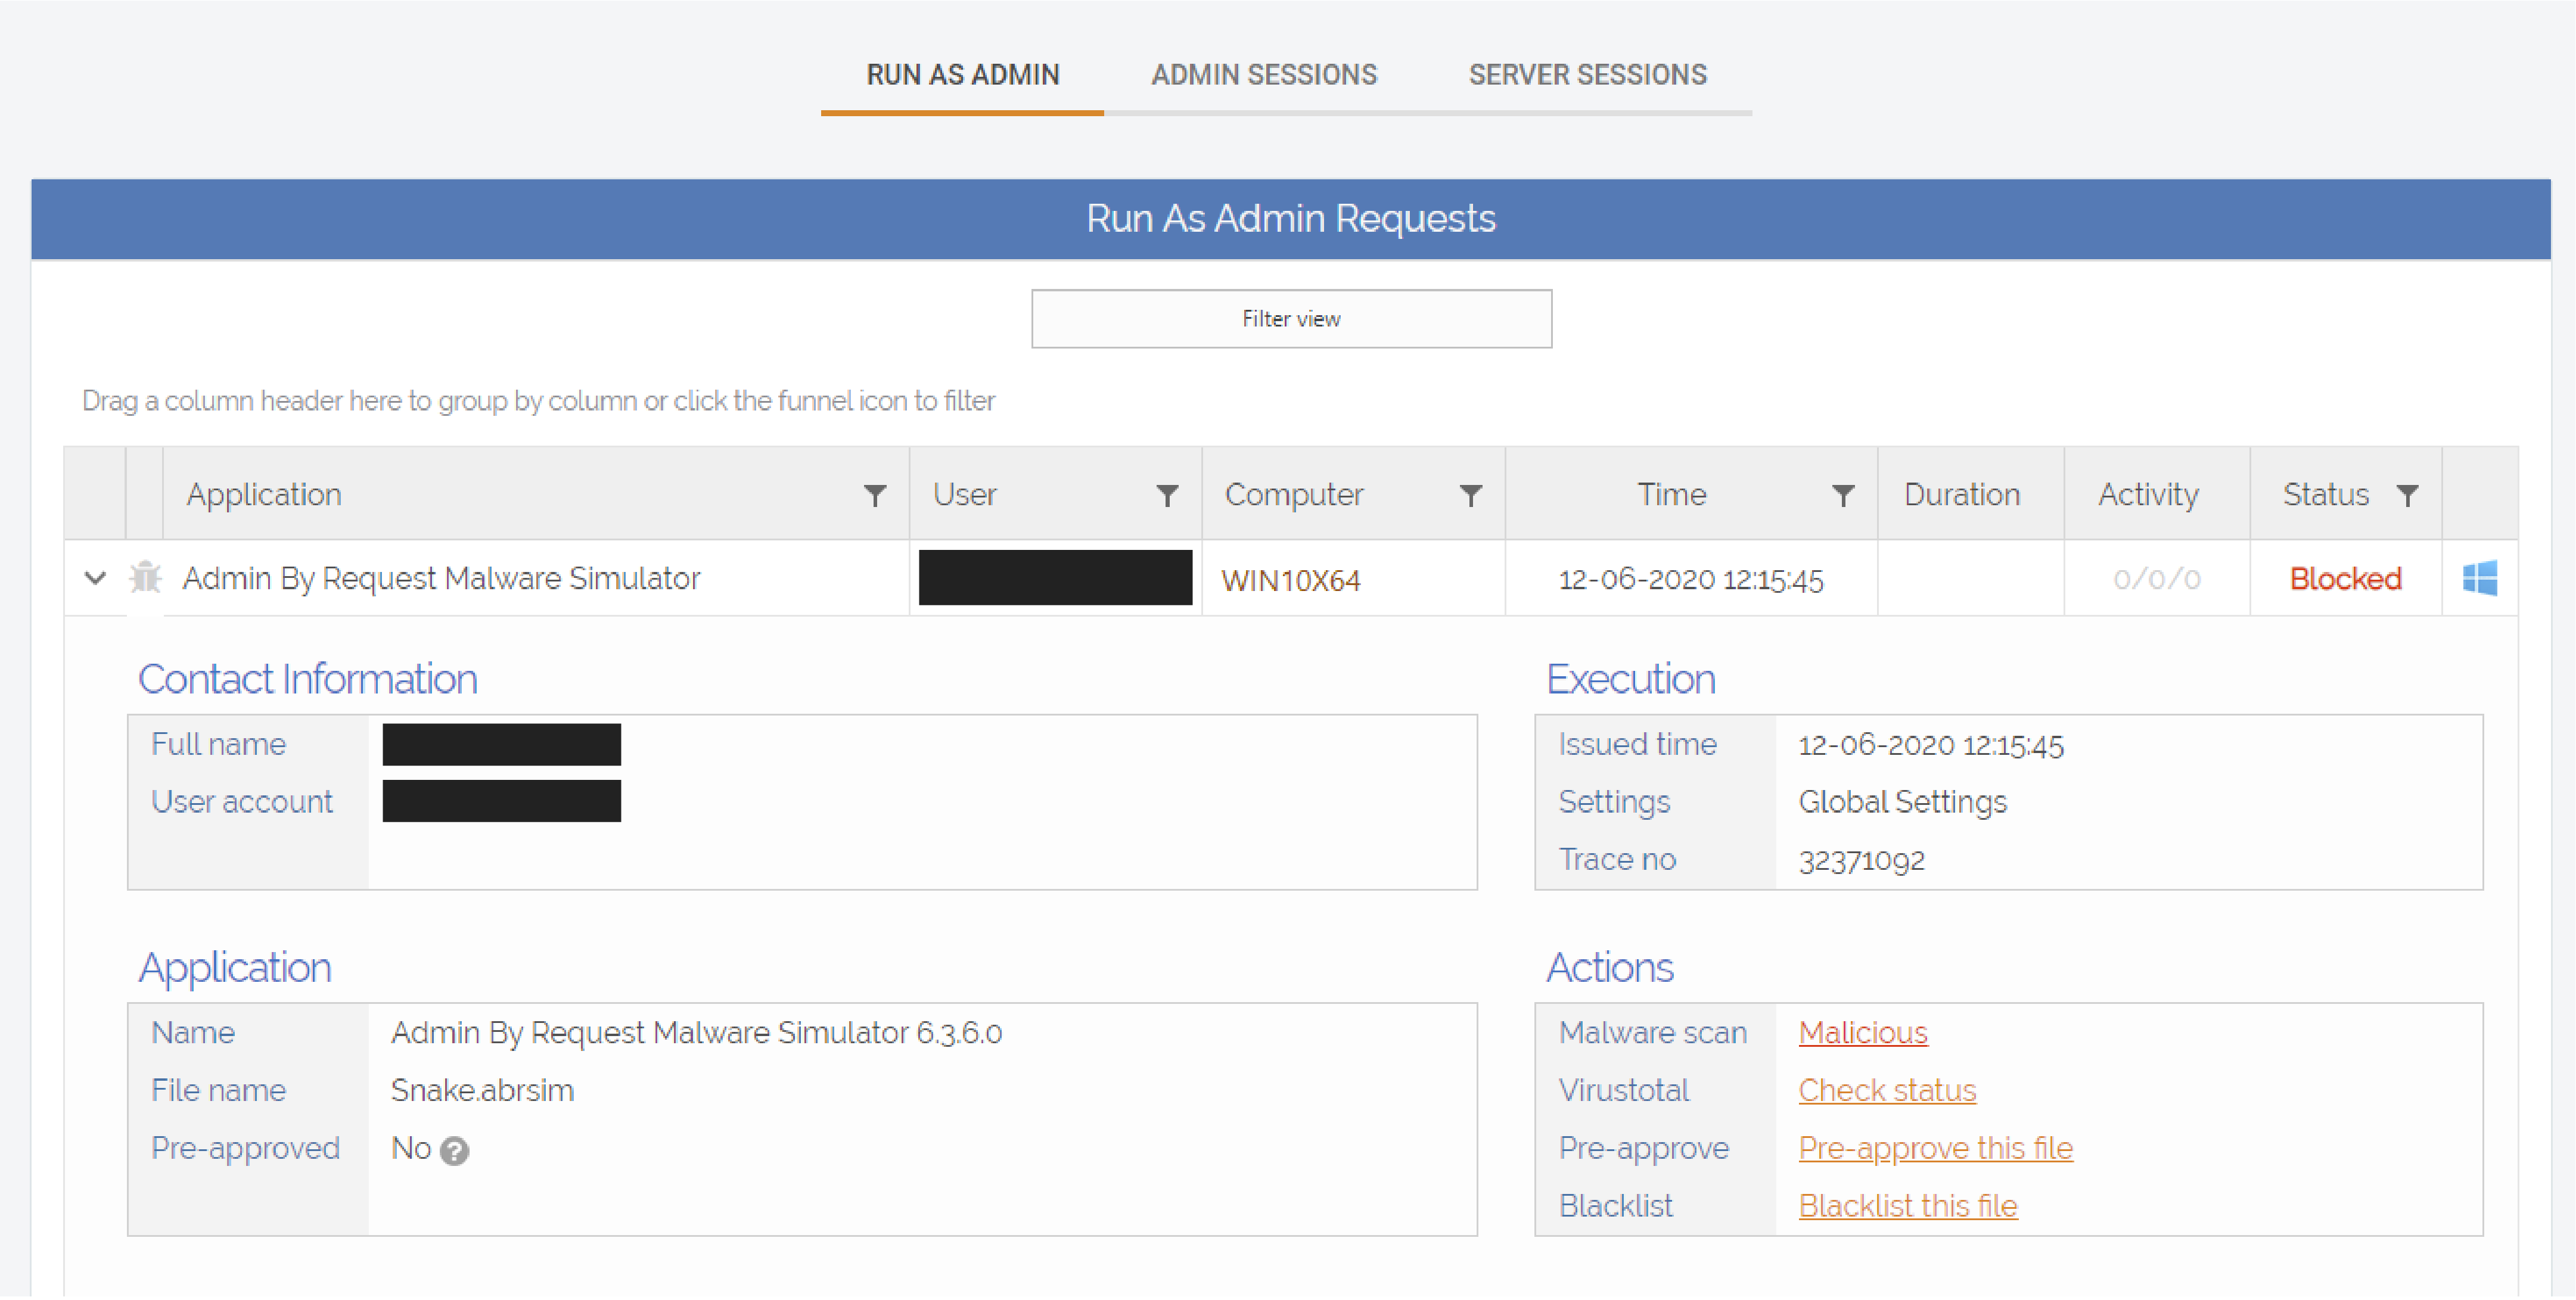
Task: Click the 0/0/0 activity cell
Action: (x=2156, y=579)
